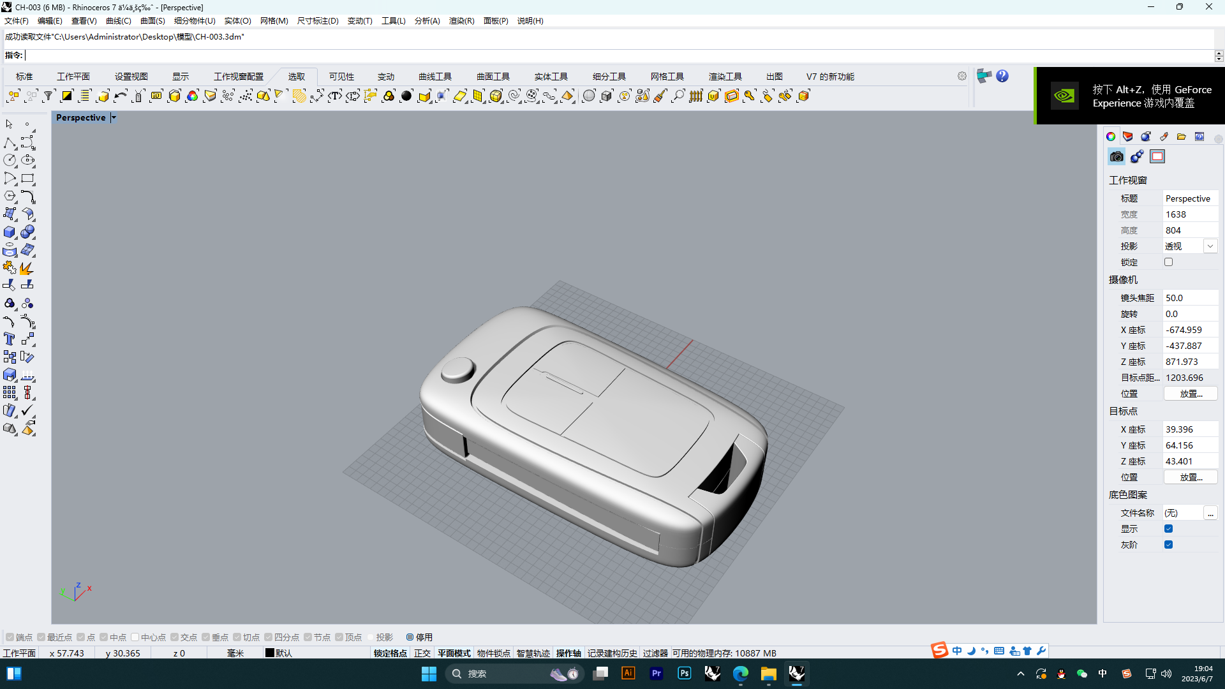This screenshot has height=689, width=1225.
Task: Select the polyline tool in left sidebar
Action: (10, 142)
